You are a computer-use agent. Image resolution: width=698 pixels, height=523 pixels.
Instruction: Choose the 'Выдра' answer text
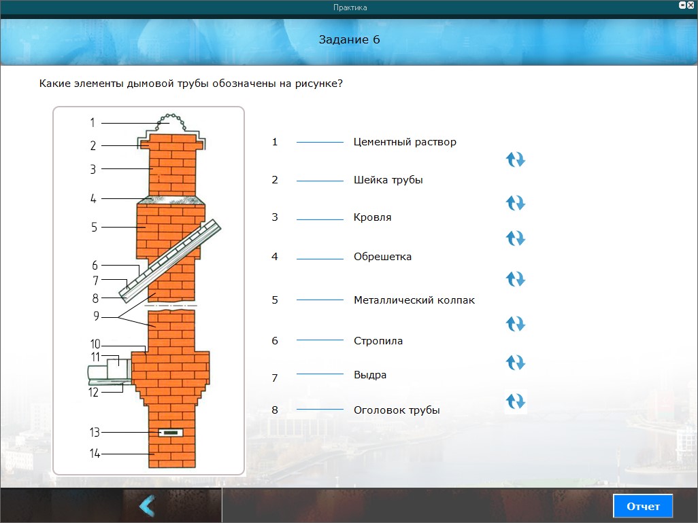pos(369,375)
